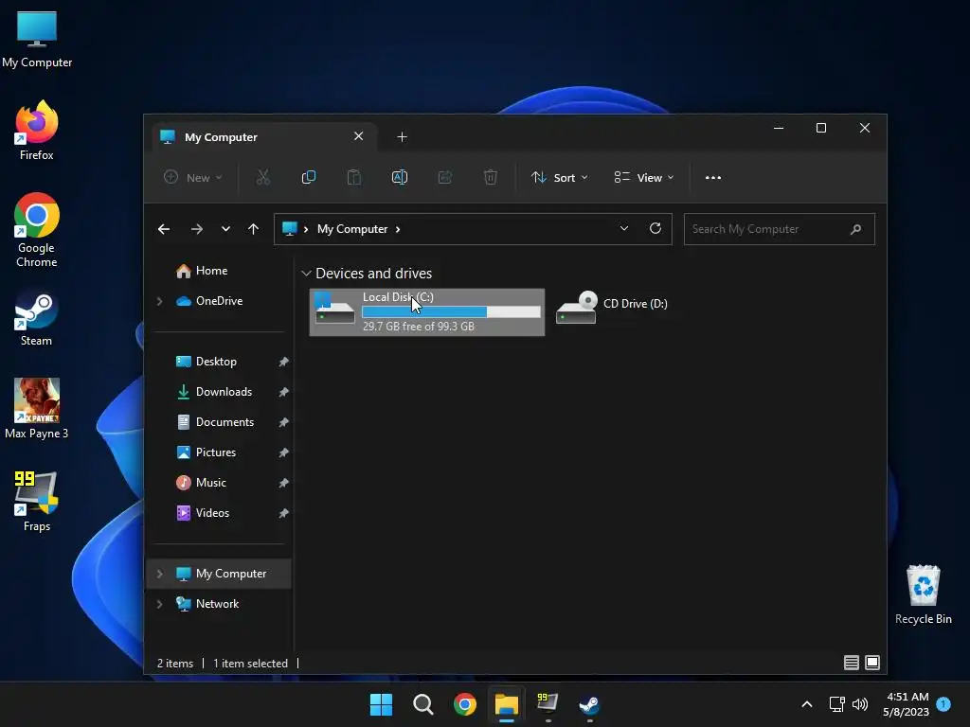This screenshot has height=727, width=970.
Task: Click the Search My Computer field
Action: pos(779,229)
